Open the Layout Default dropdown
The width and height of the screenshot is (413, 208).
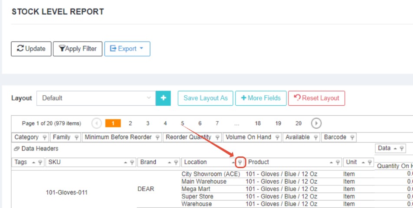pos(95,98)
